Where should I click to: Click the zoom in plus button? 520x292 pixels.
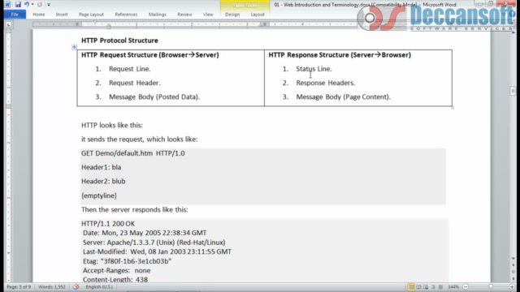(512, 286)
